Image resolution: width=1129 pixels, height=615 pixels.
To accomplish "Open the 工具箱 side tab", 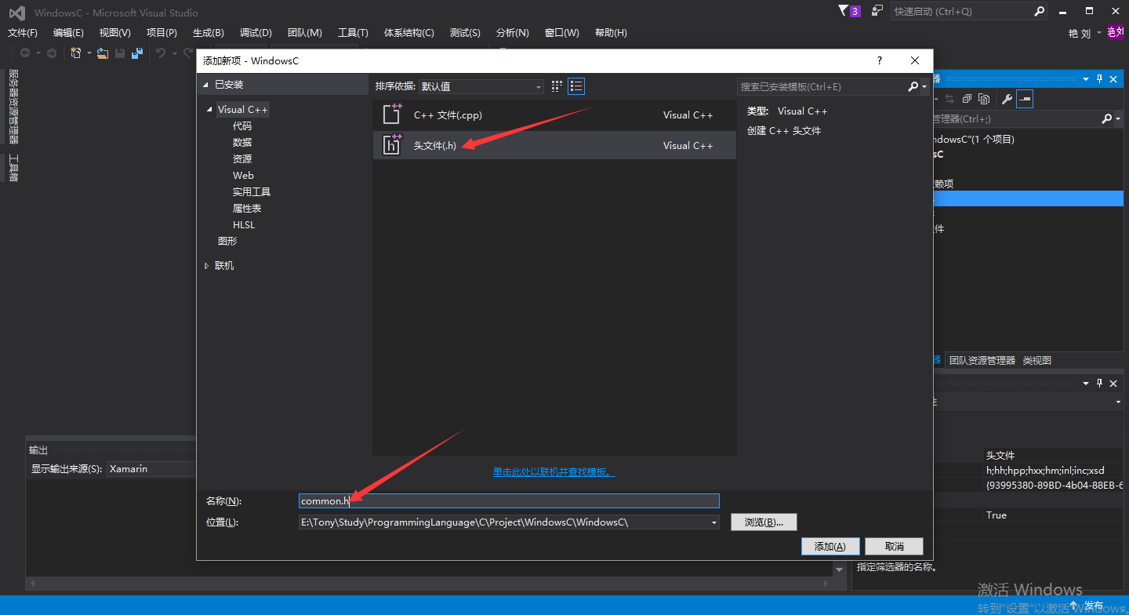I will click(13, 168).
